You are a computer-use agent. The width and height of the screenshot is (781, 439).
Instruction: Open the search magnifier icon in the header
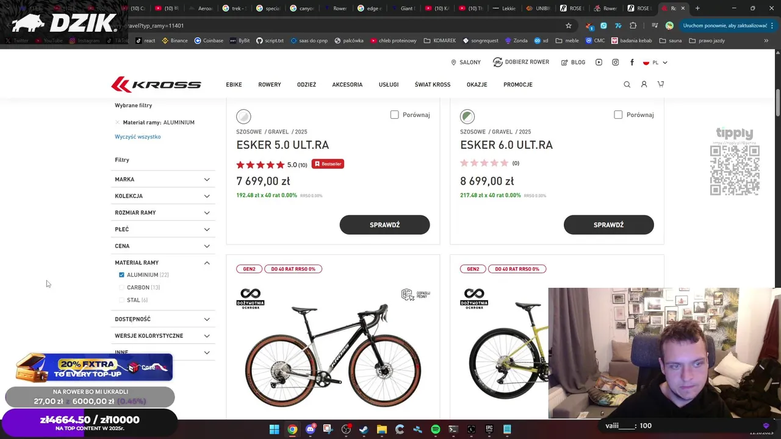(x=627, y=84)
